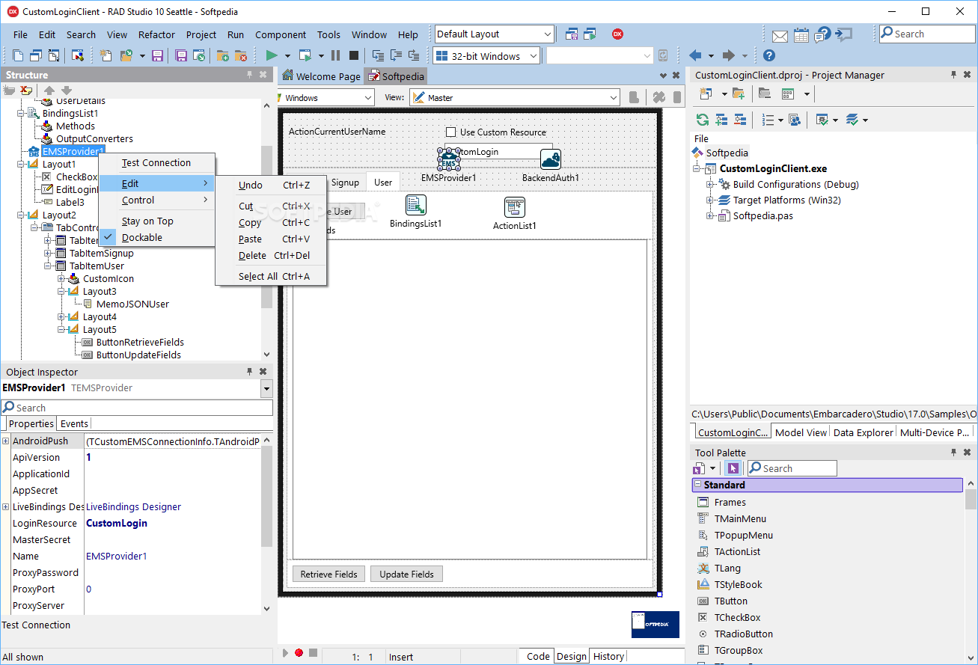Select Softpedia.pas in Project Manager
The height and width of the screenshot is (665, 978).
(762, 215)
